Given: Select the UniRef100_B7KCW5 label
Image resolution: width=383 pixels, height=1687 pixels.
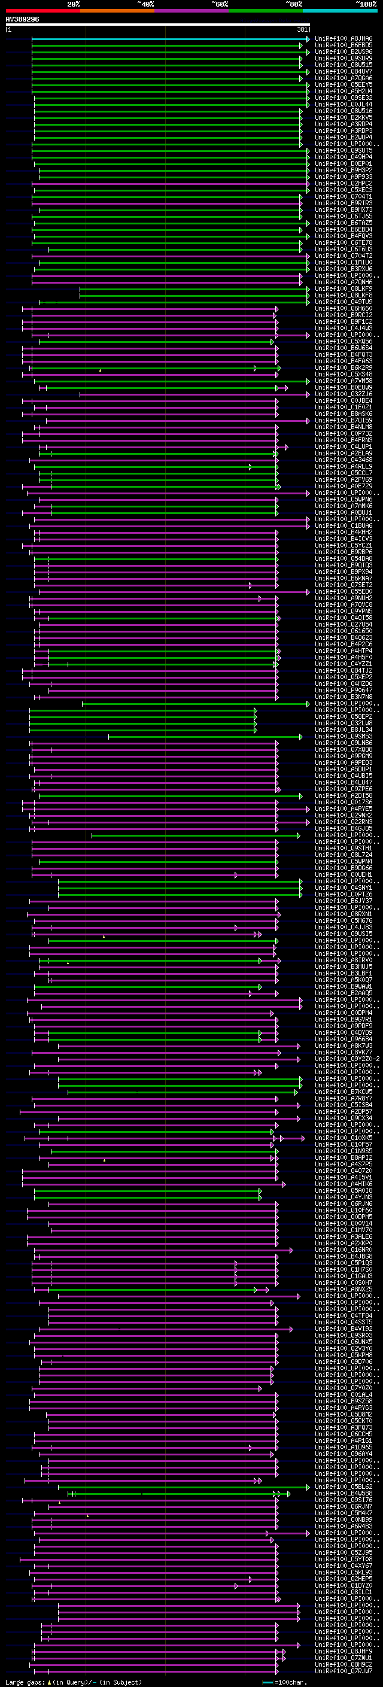Looking at the screenshot, I should click(x=343, y=1091).
